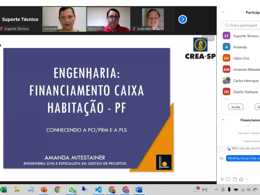Open Excel from the taskbar

tap(3, 189)
